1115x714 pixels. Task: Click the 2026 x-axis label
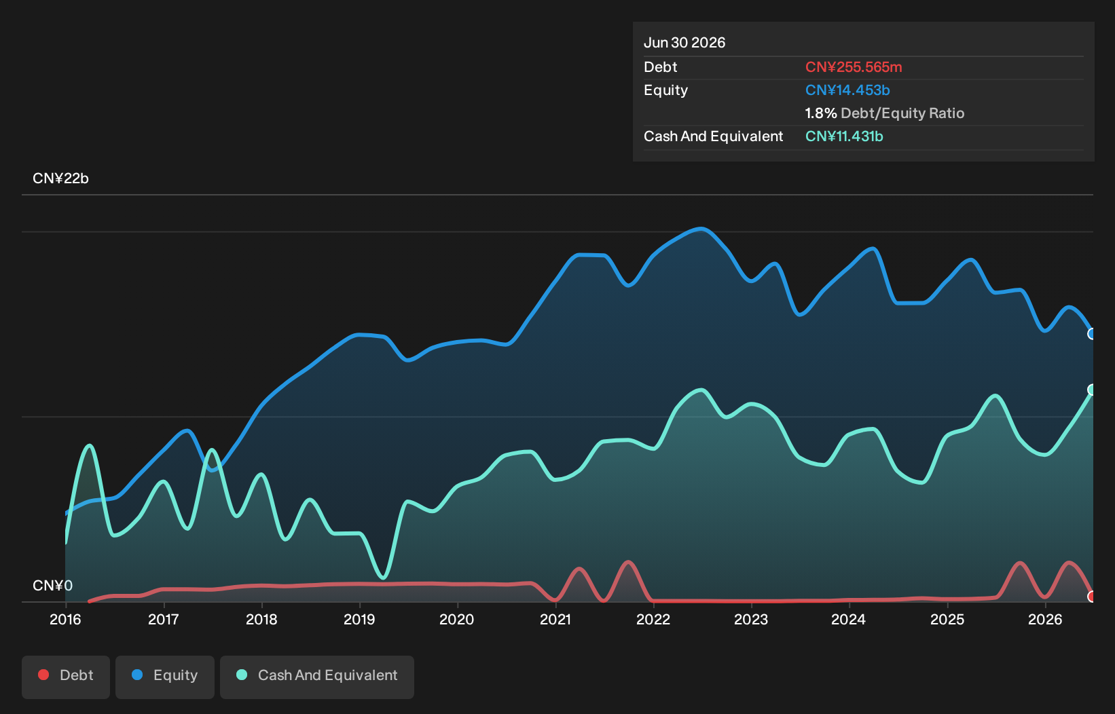click(1045, 619)
